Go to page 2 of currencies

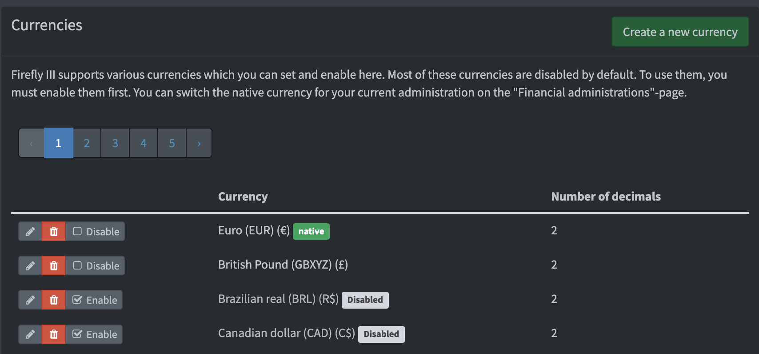(87, 143)
